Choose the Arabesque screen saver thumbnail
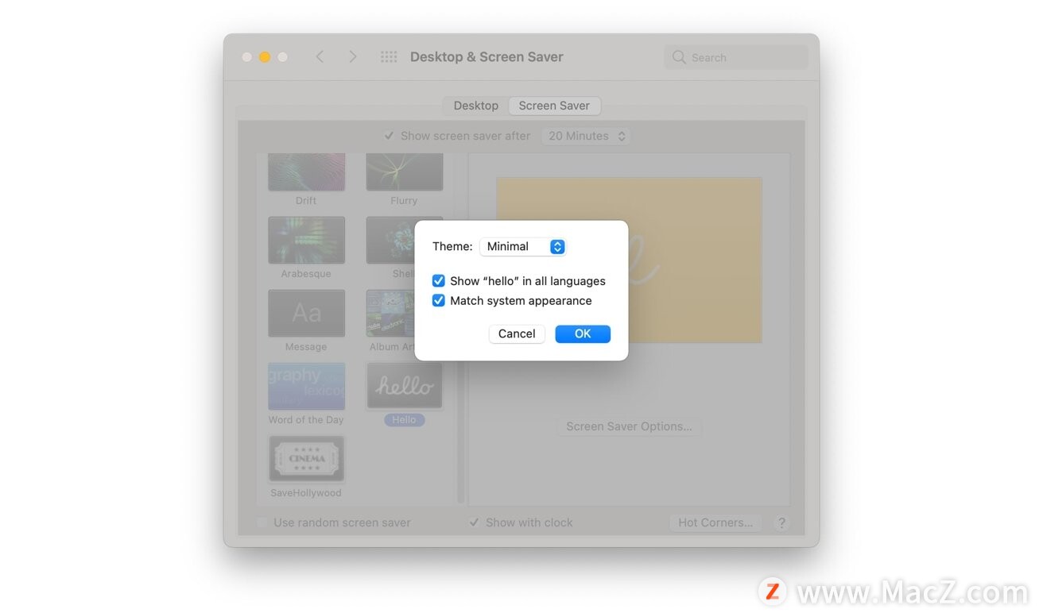The height and width of the screenshot is (613, 1043). click(306, 241)
